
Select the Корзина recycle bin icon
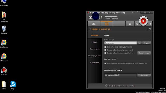coord(4,30)
